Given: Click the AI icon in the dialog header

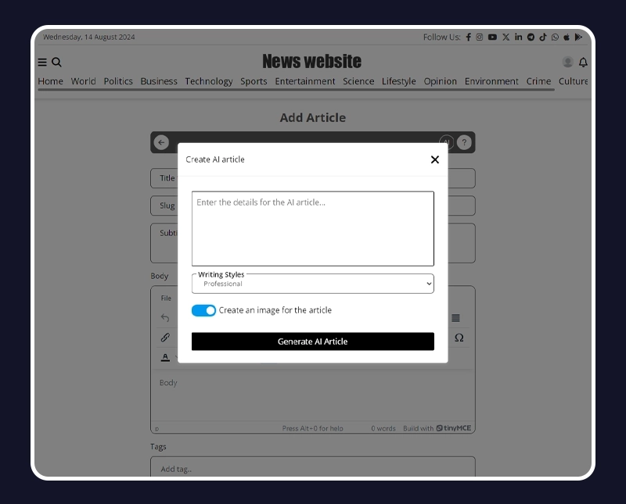Looking at the screenshot, I should click(x=446, y=142).
